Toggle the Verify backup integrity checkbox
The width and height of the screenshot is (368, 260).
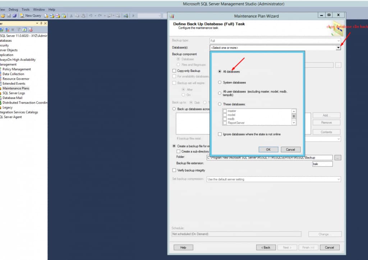coord(175,170)
